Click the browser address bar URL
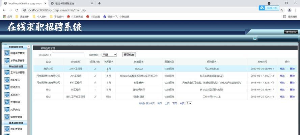Screen dimensions: 300x135 click(x=56, y=10)
